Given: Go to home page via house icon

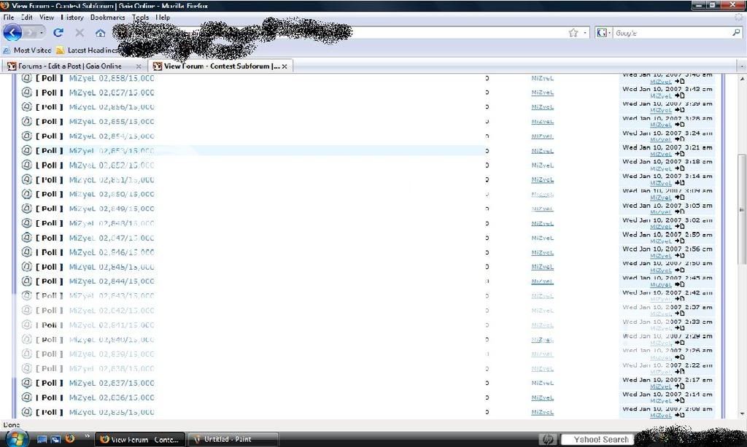Looking at the screenshot, I should coord(101,33).
